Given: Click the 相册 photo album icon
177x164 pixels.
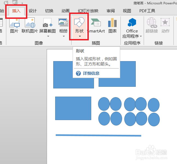Looking at the screenshot, I should [63, 22].
